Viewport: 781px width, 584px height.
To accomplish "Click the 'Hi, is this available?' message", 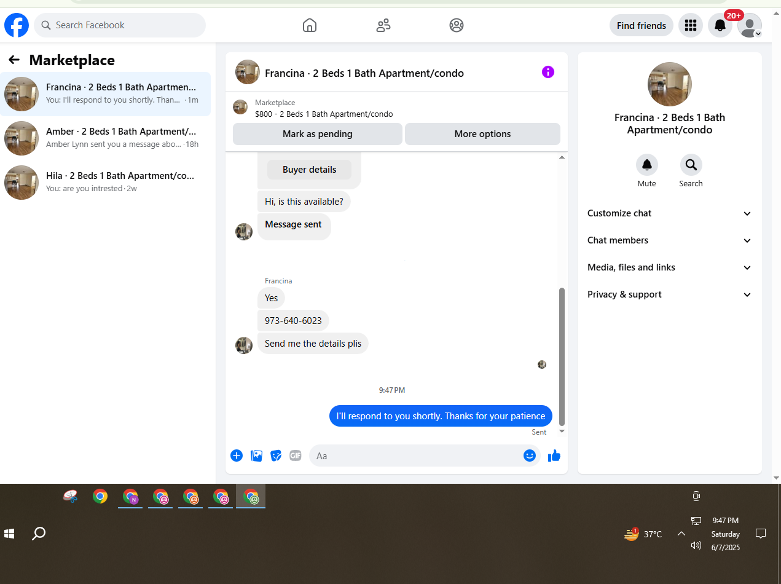I will point(304,202).
